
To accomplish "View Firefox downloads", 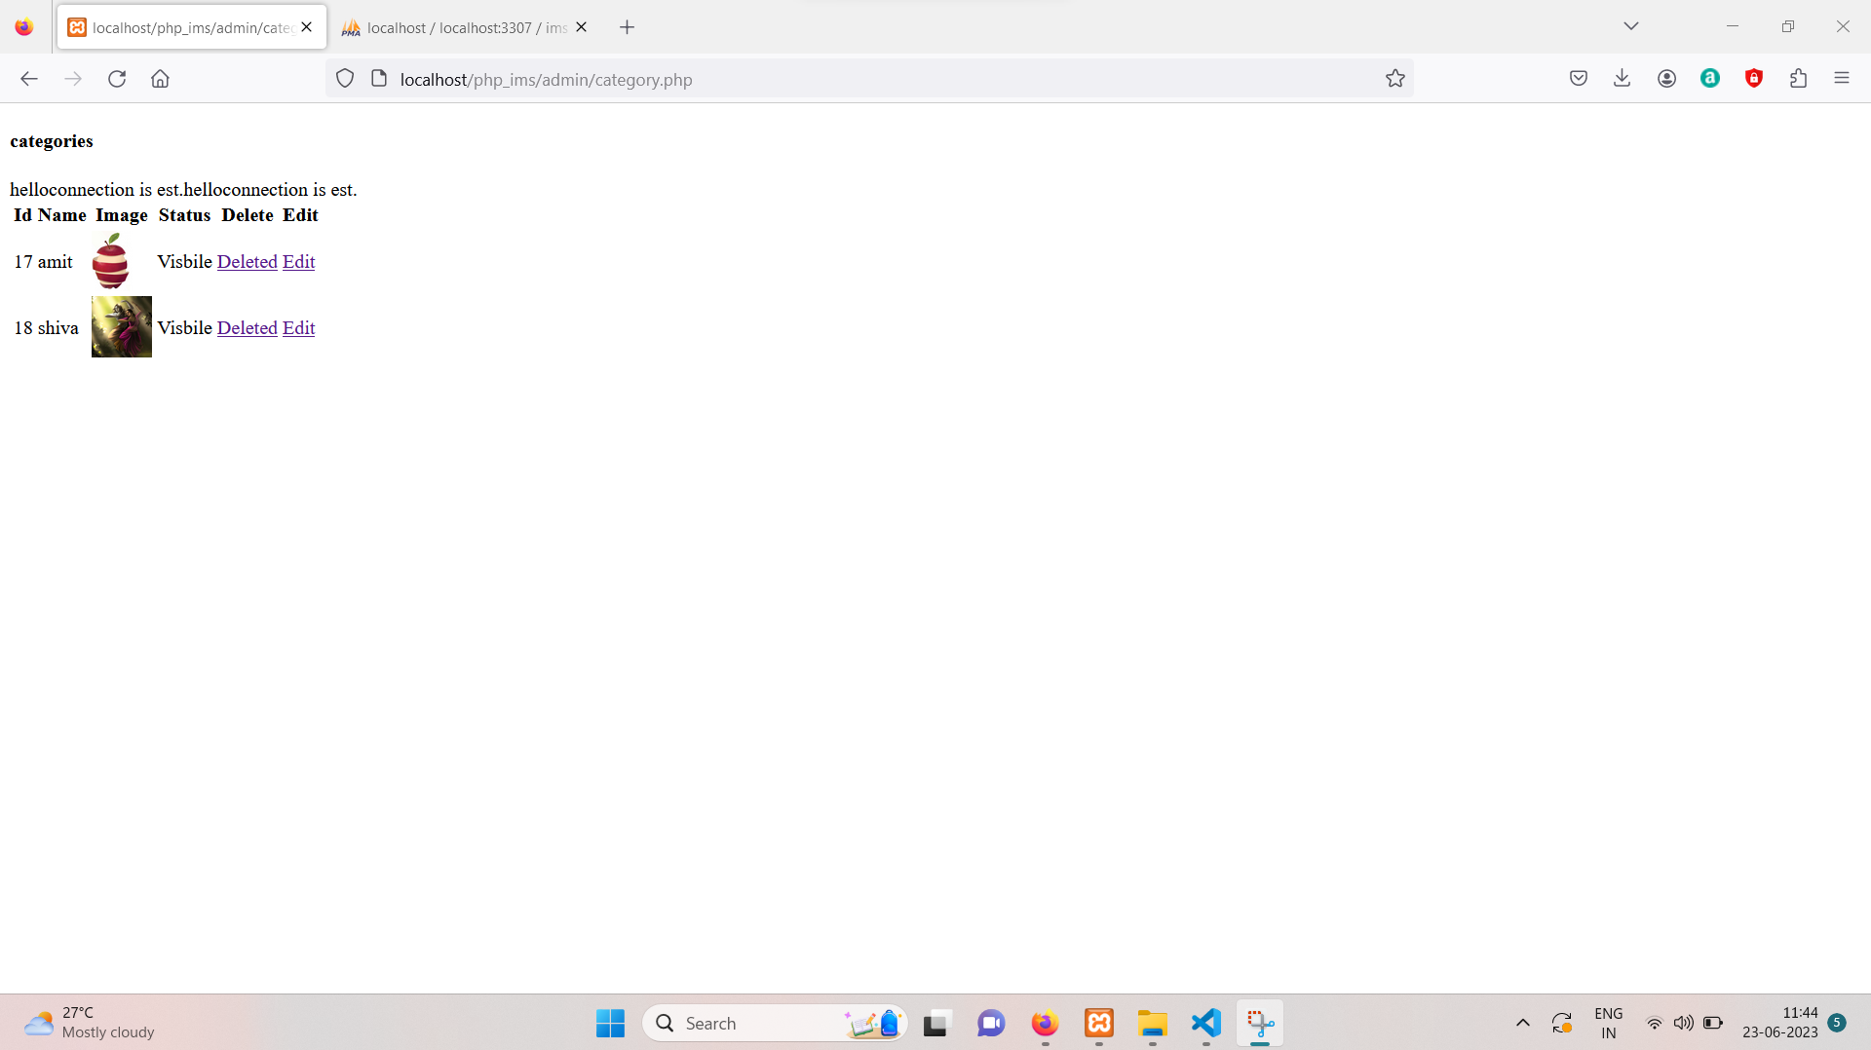I will pos(1622,78).
